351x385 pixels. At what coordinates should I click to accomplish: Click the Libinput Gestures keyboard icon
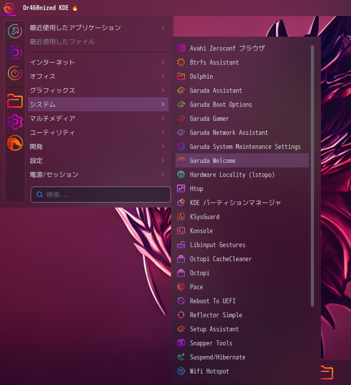click(181, 245)
